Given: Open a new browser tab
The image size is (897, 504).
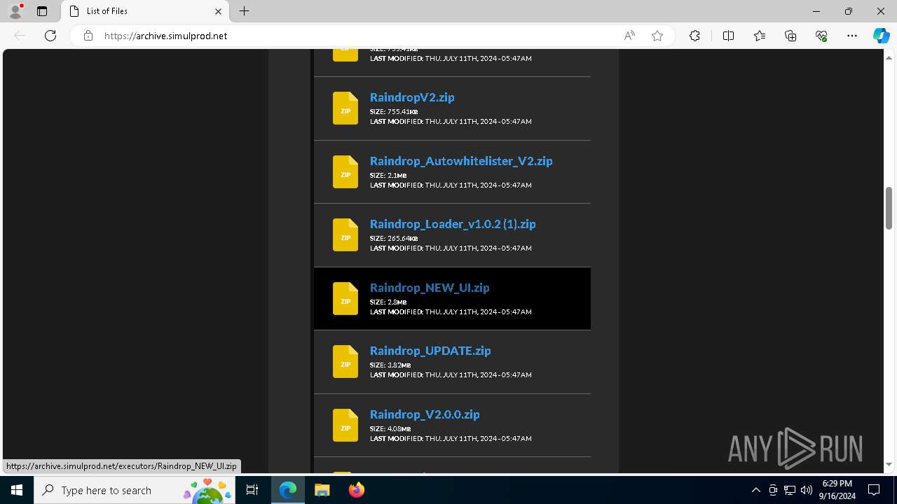Looking at the screenshot, I should (x=244, y=11).
